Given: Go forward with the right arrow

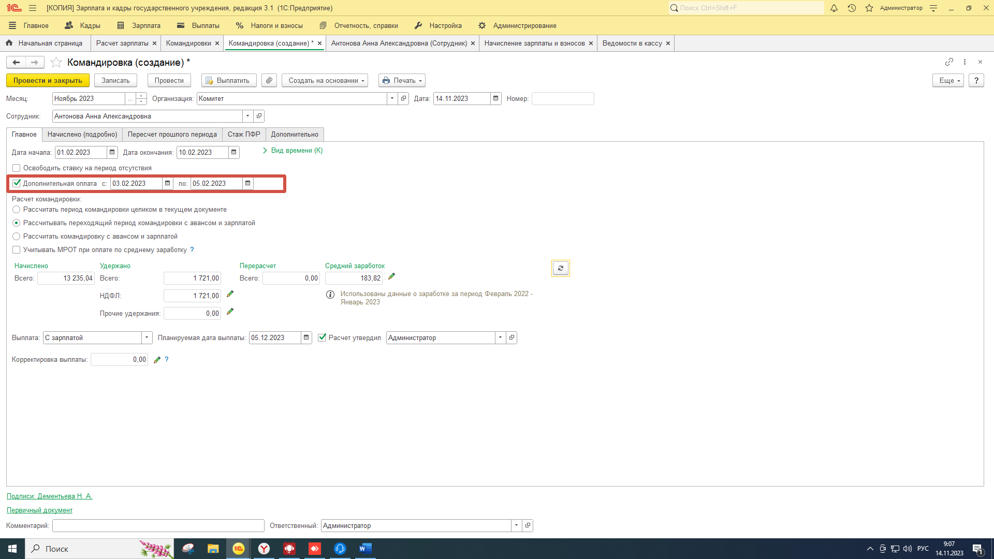Looking at the screenshot, I should coord(35,63).
